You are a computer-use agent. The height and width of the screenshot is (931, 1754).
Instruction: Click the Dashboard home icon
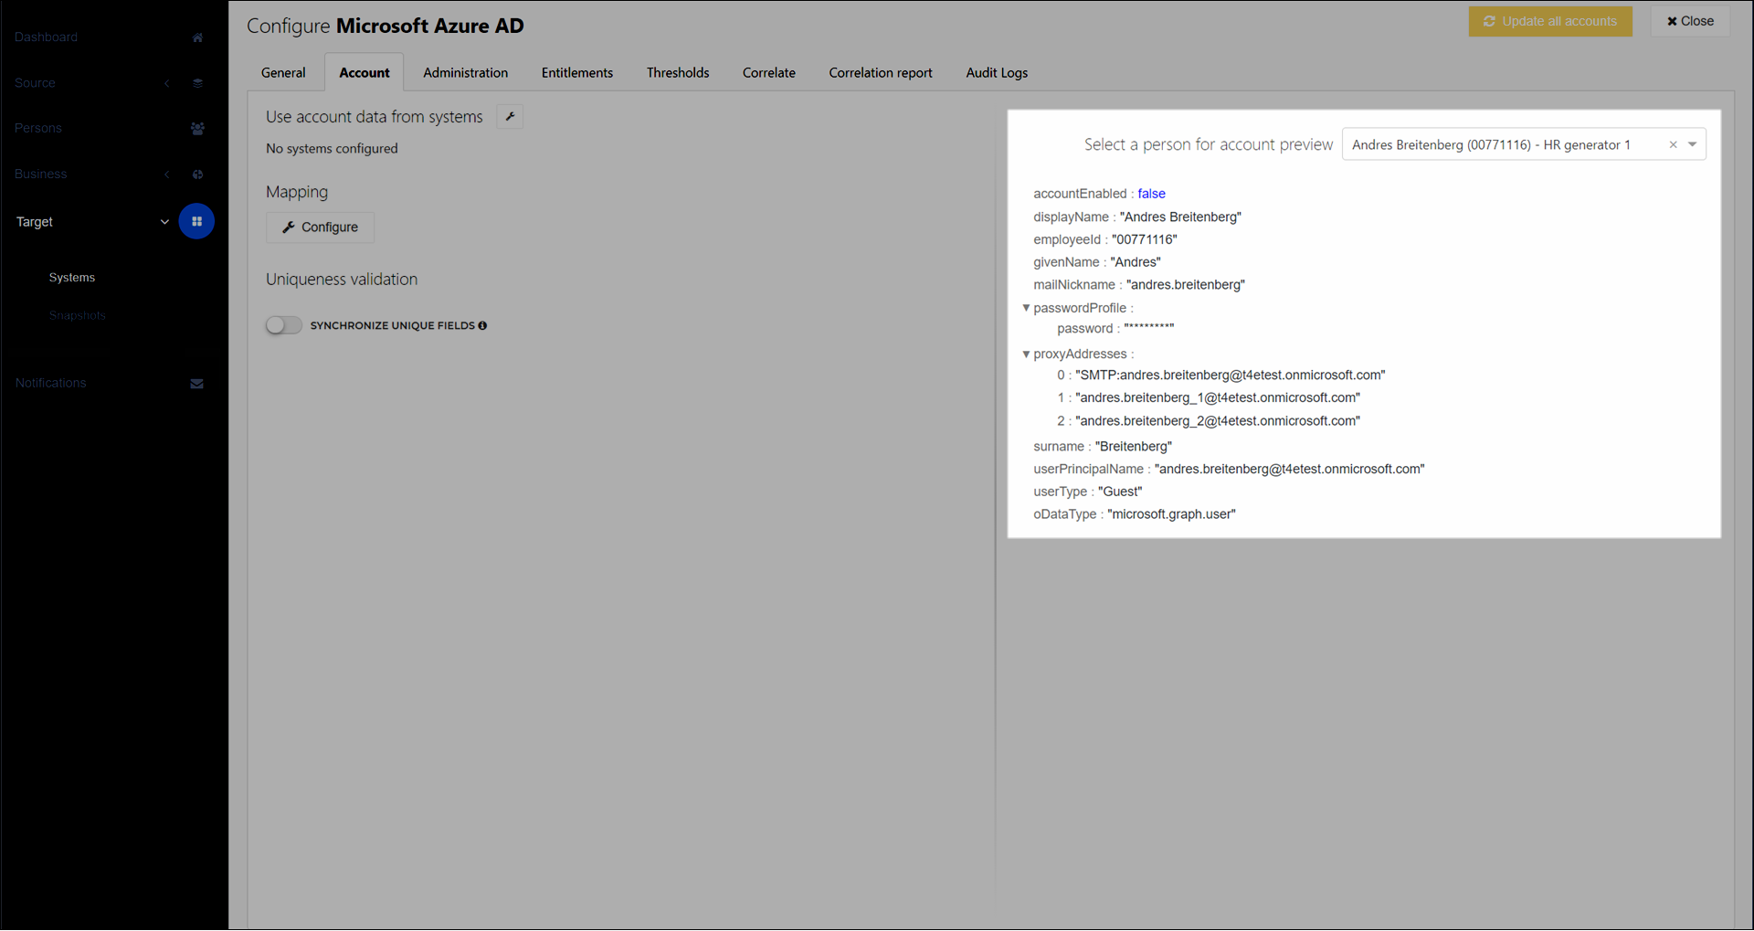[x=197, y=37]
